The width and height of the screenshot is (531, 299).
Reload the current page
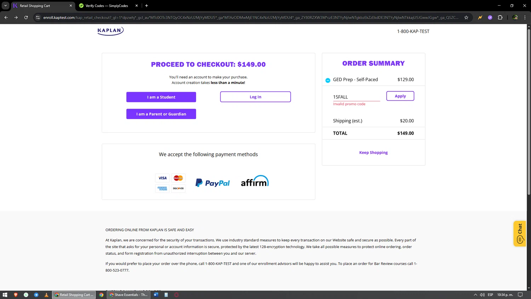[x=26, y=17]
